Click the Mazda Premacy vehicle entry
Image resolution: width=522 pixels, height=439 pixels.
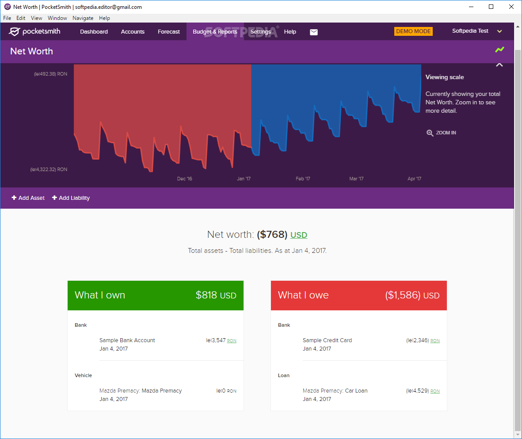tap(168, 395)
